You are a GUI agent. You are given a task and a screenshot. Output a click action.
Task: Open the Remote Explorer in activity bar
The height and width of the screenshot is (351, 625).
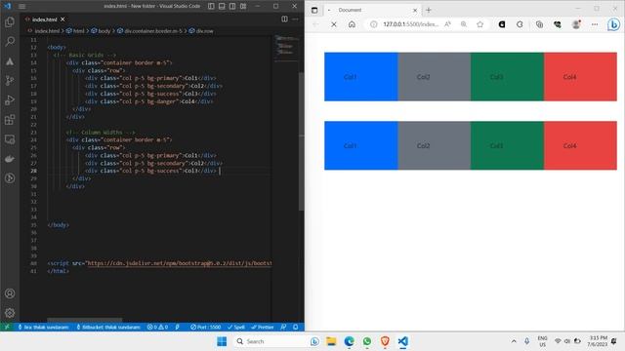tap(10, 139)
